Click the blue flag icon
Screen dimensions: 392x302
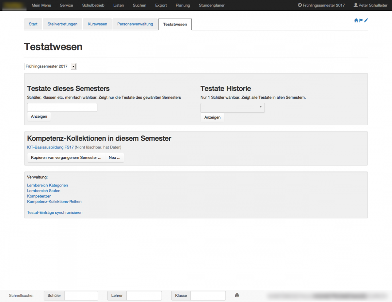pos(361,20)
